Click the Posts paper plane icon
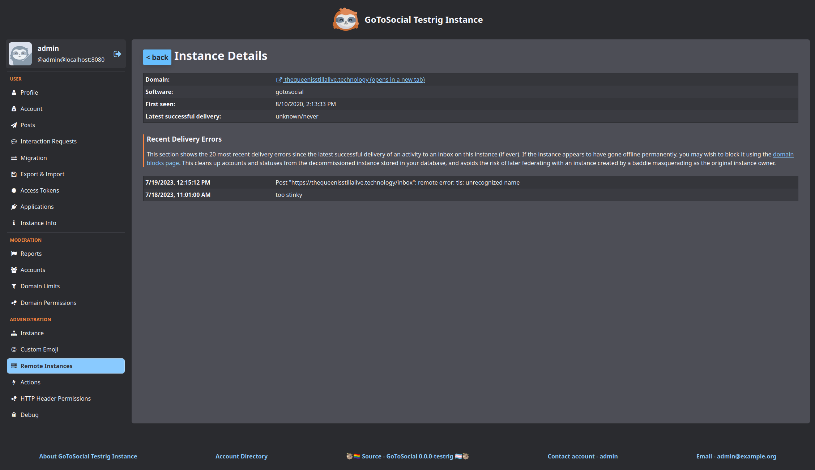This screenshot has height=470, width=815. pyautogui.click(x=14, y=125)
